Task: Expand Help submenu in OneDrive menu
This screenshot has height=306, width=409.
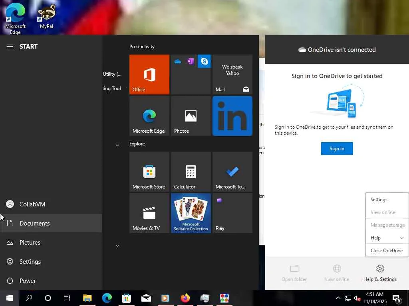Action: coord(387,238)
